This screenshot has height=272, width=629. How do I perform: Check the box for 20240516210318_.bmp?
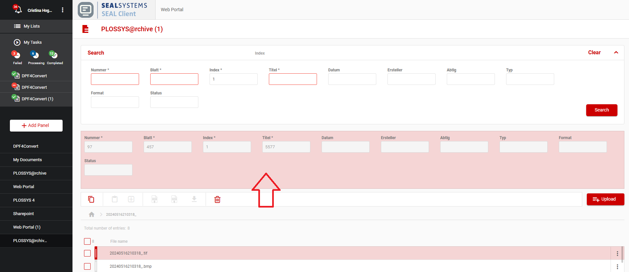(x=87, y=266)
